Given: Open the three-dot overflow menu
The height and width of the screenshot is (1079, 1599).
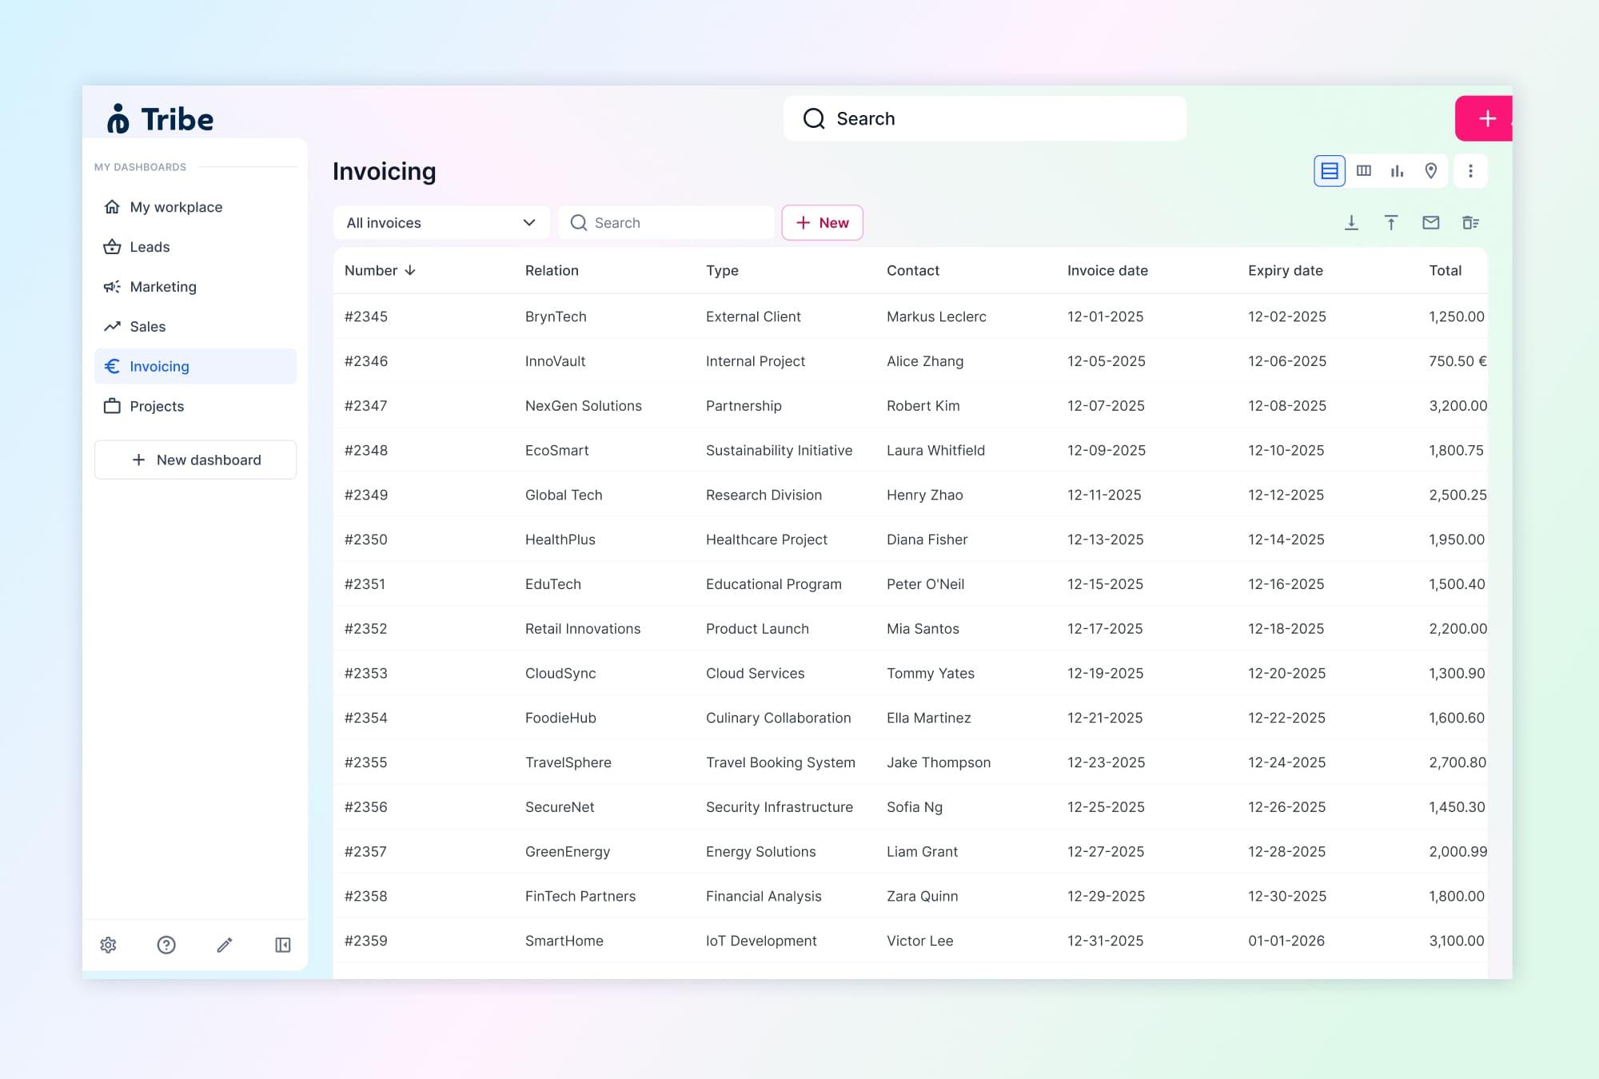Looking at the screenshot, I should tap(1470, 170).
